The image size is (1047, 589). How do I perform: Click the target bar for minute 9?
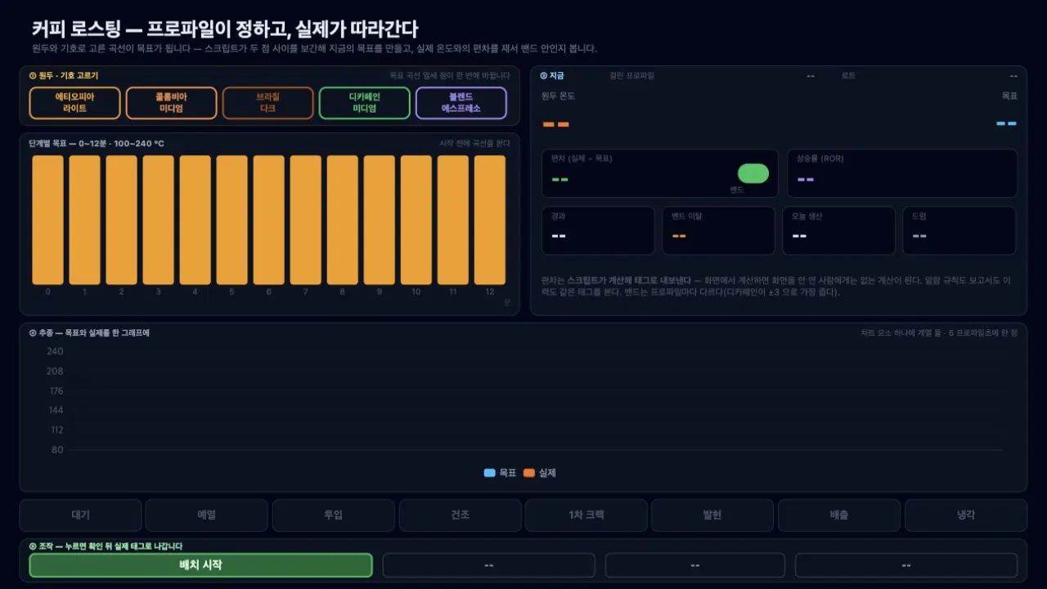(x=379, y=220)
